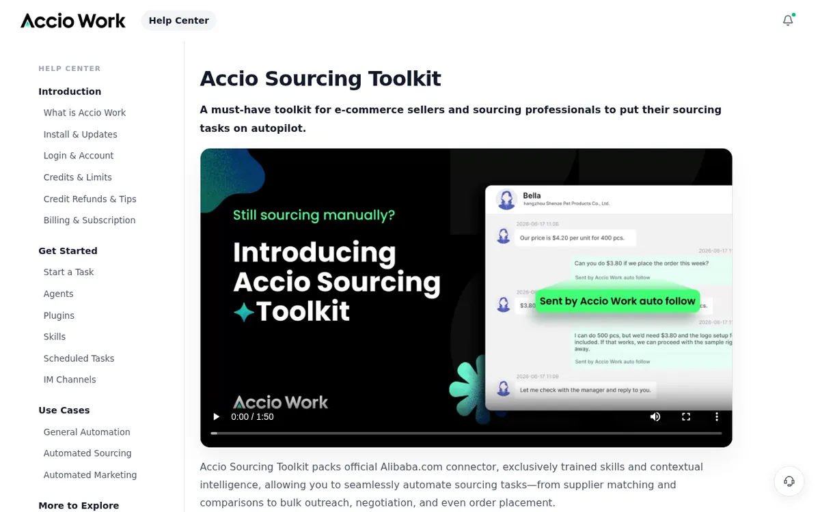Open the Help Center button
Viewport: 820px width, 512px height.
click(x=178, y=20)
